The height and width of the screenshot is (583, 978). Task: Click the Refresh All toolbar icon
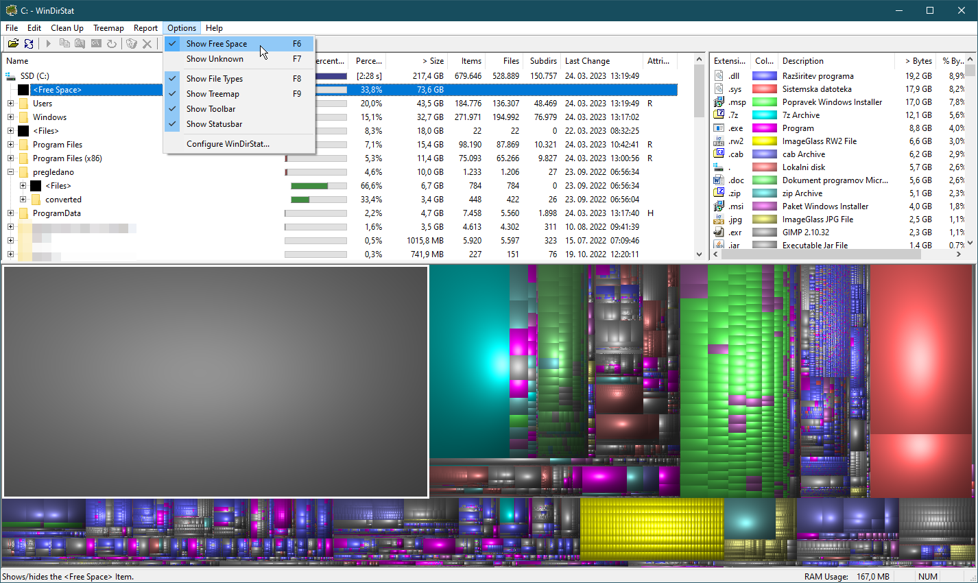[x=29, y=44]
